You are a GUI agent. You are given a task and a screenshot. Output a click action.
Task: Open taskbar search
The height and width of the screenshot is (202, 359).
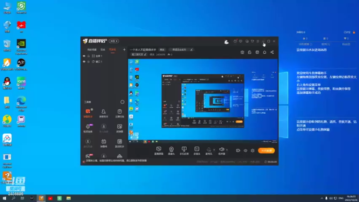(x=13, y=198)
